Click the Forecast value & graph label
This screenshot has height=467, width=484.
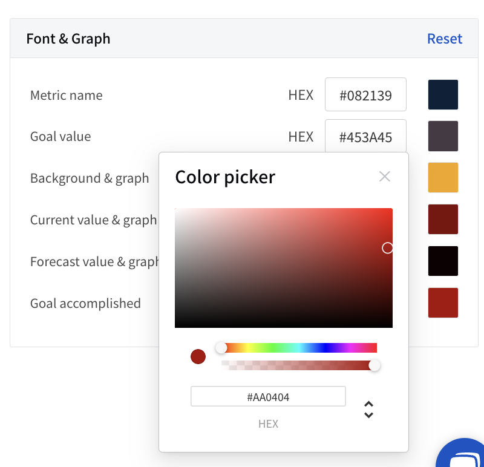pos(94,262)
